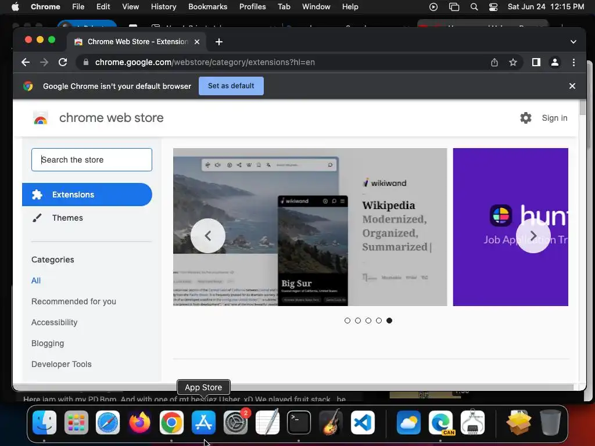Reload the Chrome Web Store page
The height and width of the screenshot is (446, 595).
point(63,62)
